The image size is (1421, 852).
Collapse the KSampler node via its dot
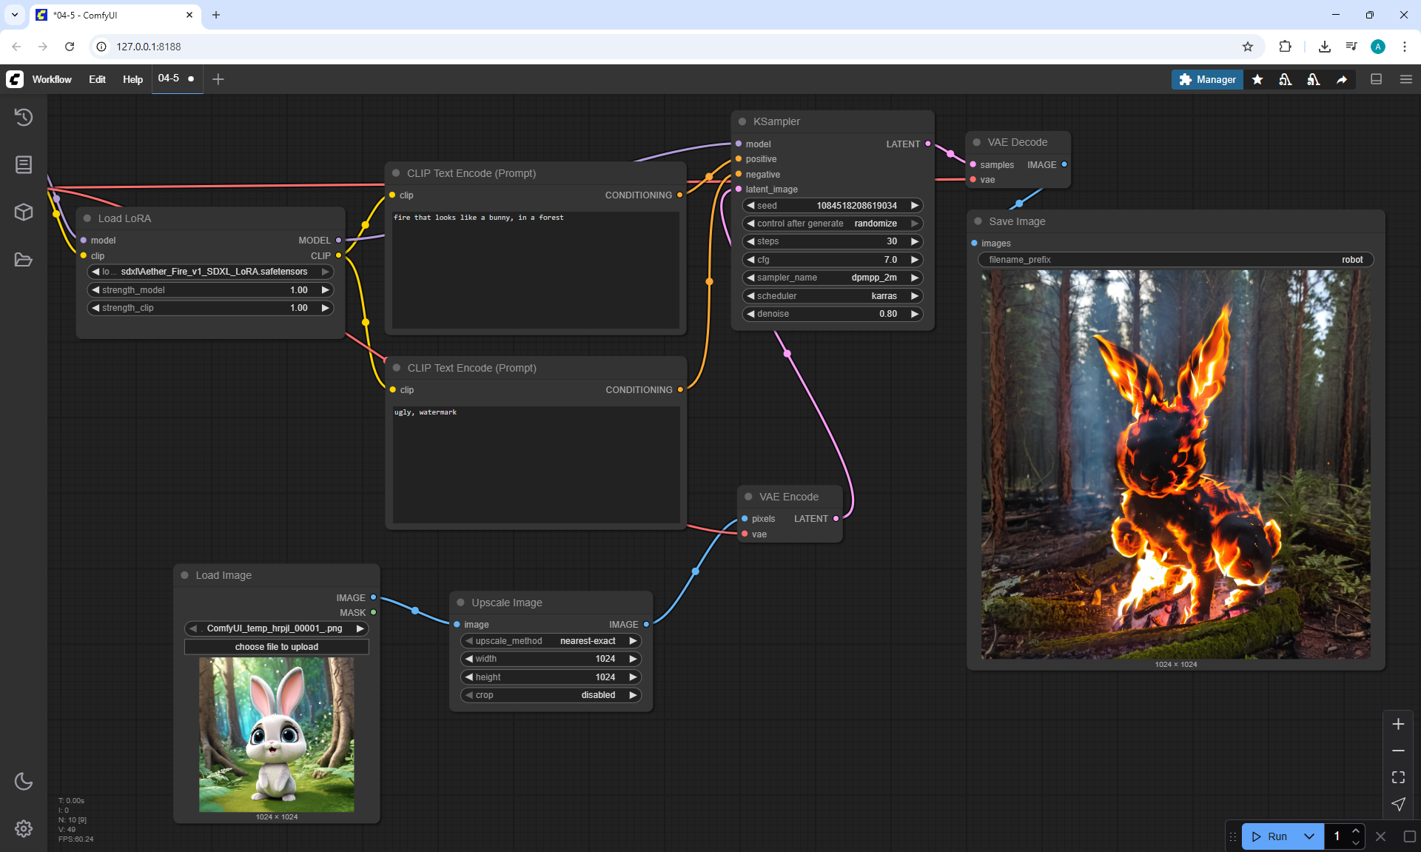tap(742, 121)
